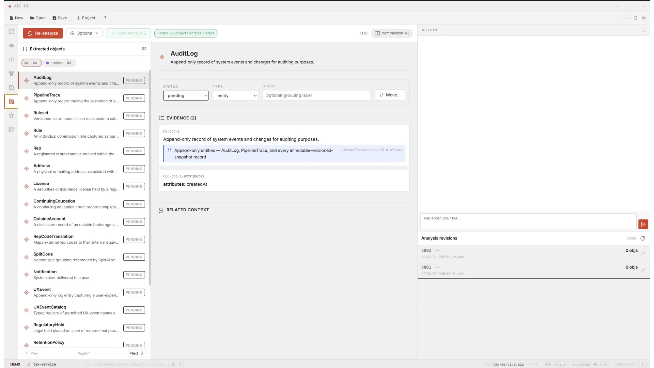
Task: Select the RepCodeTranslation object row
Action: click(x=84, y=240)
